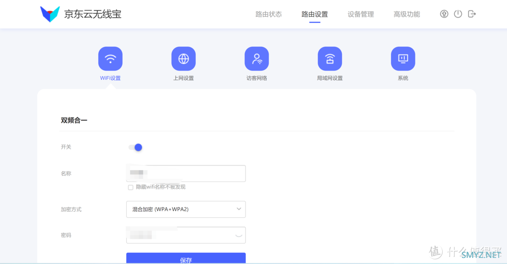507x264 pixels.
Task: Check 隐藏wifi名称不被发现 checkbox
Action: [131, 187]
